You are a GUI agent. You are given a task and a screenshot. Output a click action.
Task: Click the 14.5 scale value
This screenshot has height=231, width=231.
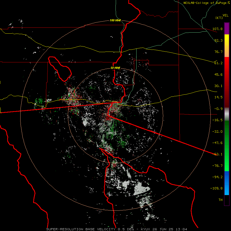pyautogui.click(x=218, y=97)
